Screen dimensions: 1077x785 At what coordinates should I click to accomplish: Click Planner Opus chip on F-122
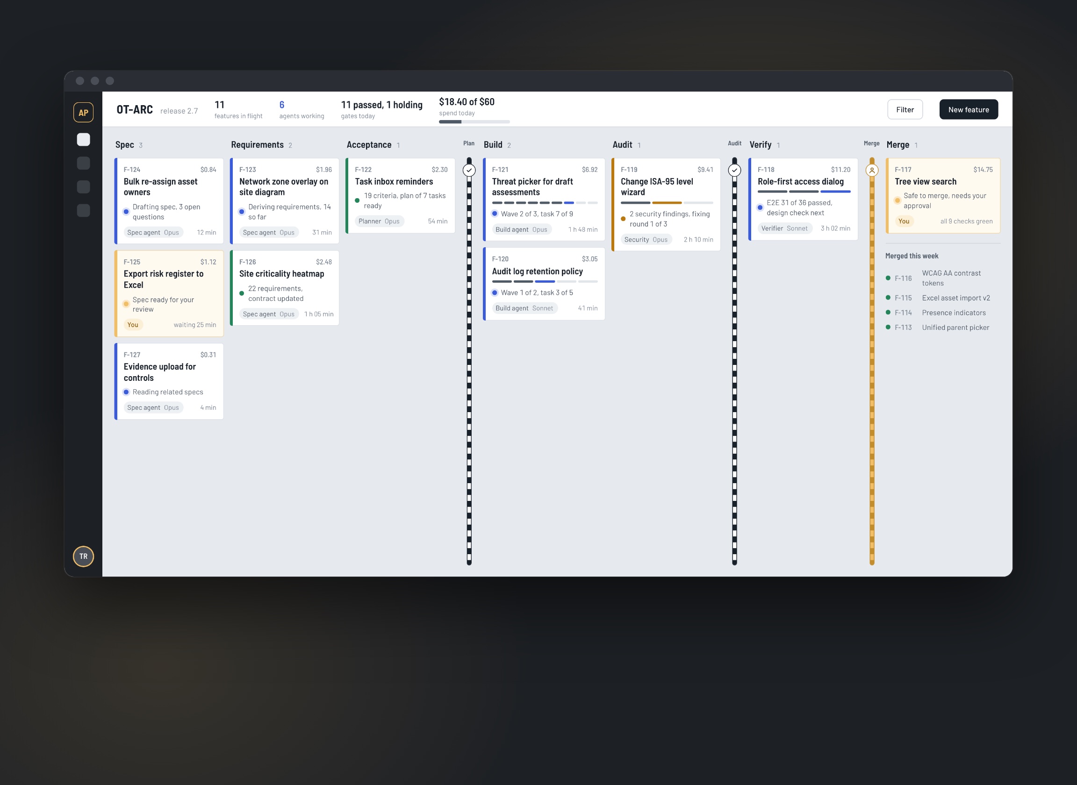379,221
